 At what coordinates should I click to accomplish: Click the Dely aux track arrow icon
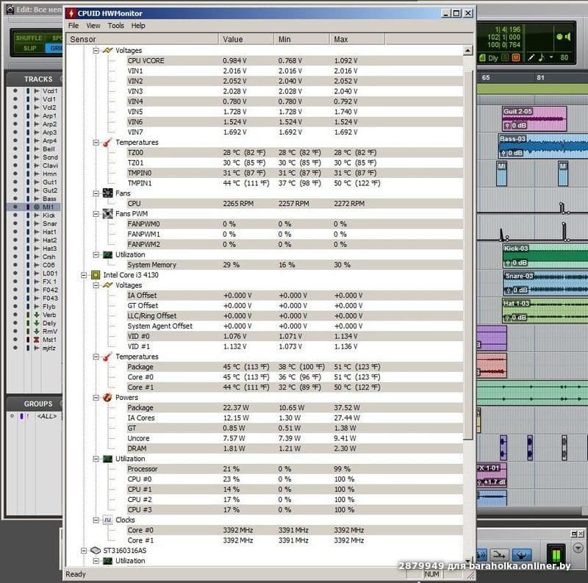coord(36,323)
